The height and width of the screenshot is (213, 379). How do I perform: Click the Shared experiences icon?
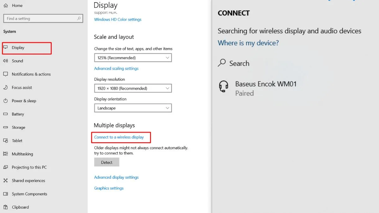click(x=5, y=181)
